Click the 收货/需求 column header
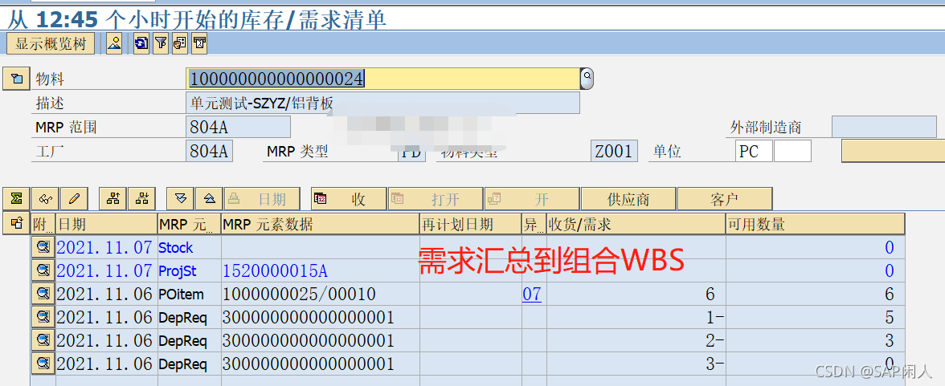Viewport: 945px width, 386px height. click(636, 224)
